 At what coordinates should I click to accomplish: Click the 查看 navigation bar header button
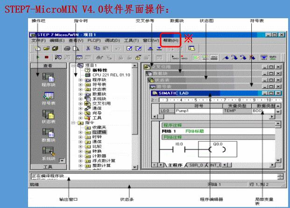49,65
